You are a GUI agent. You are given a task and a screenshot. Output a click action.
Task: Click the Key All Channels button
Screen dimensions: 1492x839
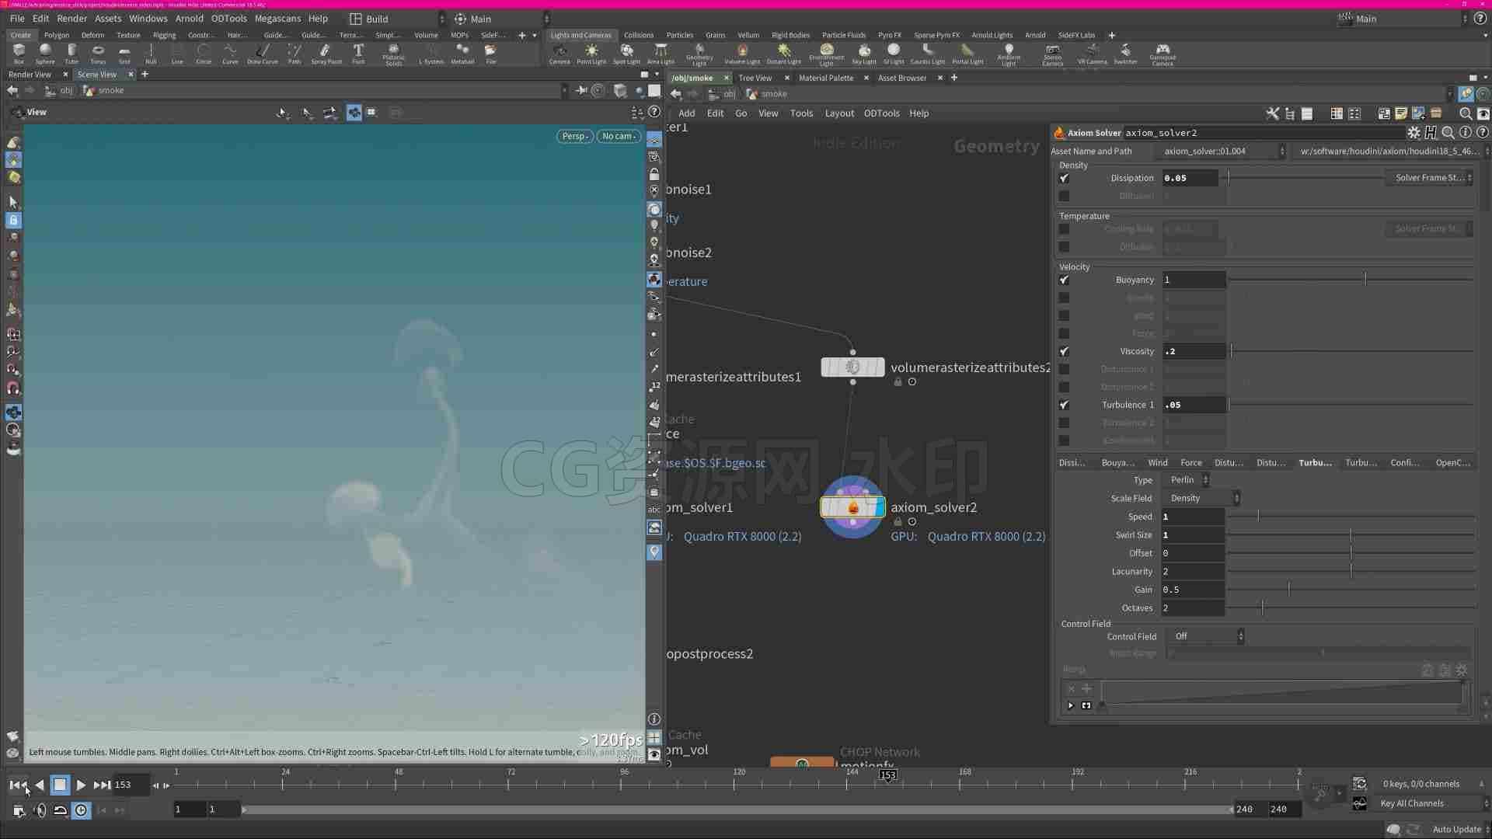1412,803
